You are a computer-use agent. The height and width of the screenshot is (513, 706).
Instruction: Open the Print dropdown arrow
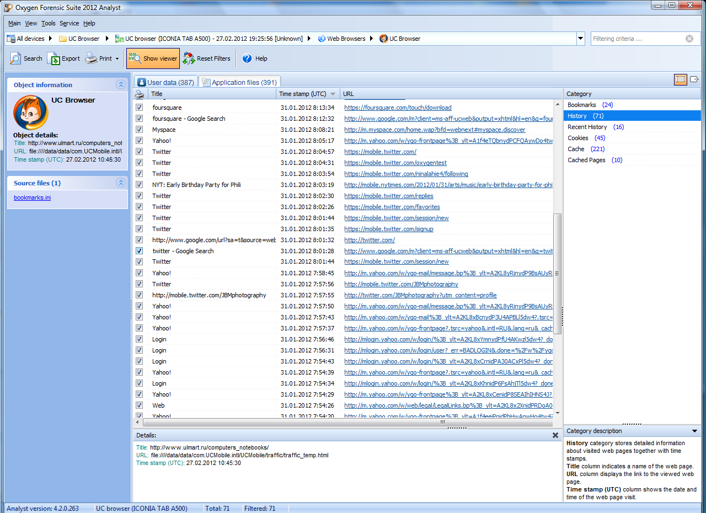click(x=117, y=58)
